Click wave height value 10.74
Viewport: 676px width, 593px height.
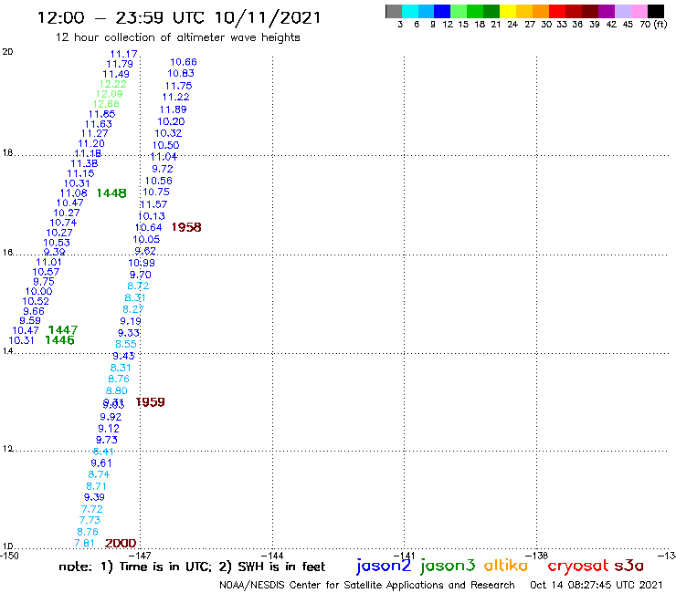click(63, 223)
